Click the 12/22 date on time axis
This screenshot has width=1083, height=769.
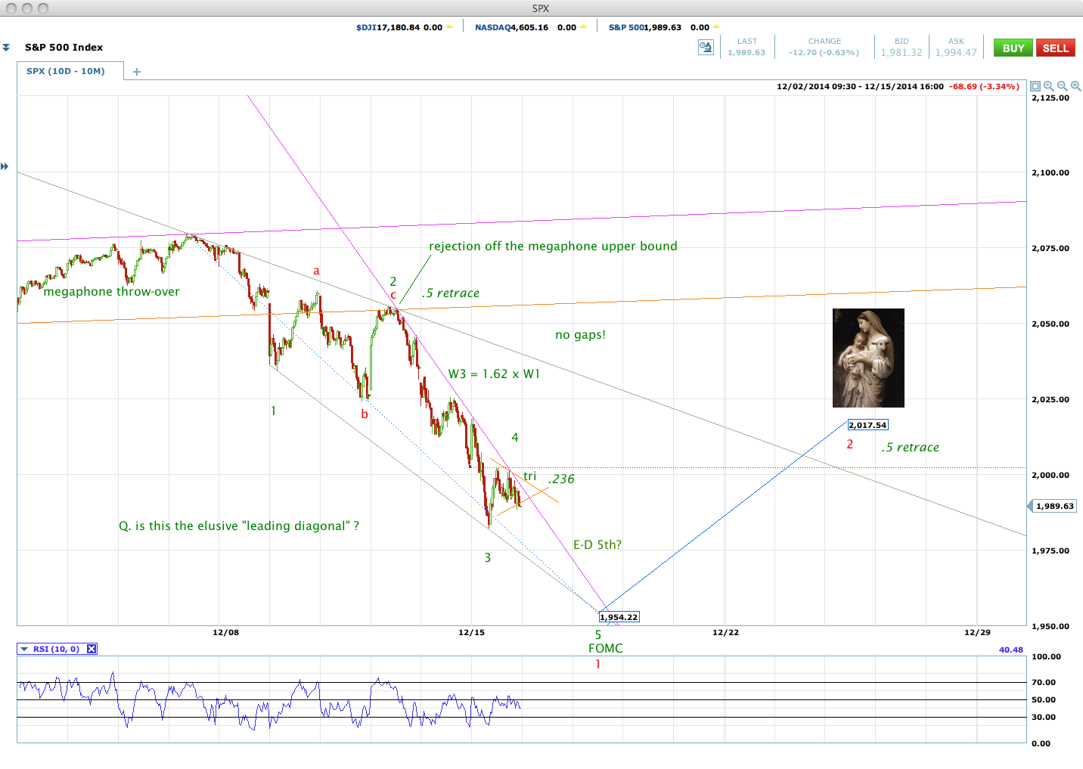click(x=725, y=632)
